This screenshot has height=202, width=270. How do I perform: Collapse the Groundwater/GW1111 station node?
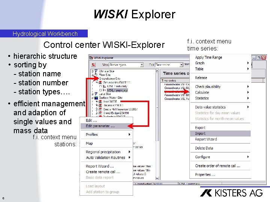pos(97,82)
